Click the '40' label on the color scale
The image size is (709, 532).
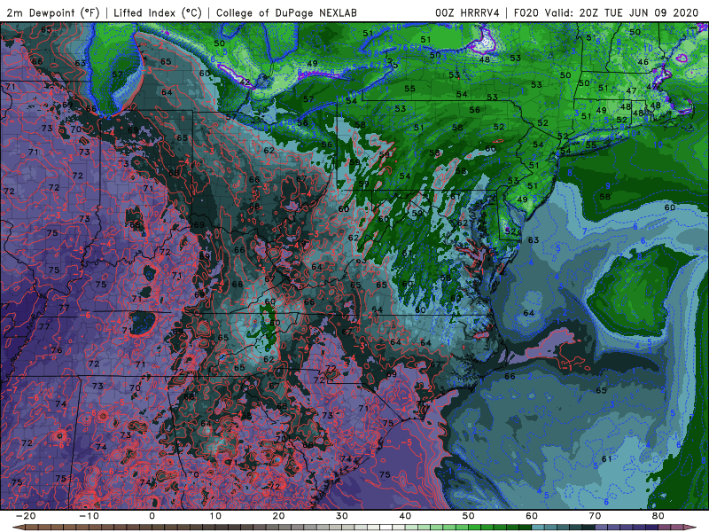(x=405, y=516)
